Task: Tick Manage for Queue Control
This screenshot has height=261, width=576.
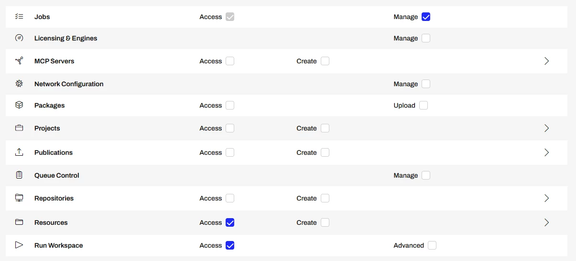Action: tap(426, 175)
